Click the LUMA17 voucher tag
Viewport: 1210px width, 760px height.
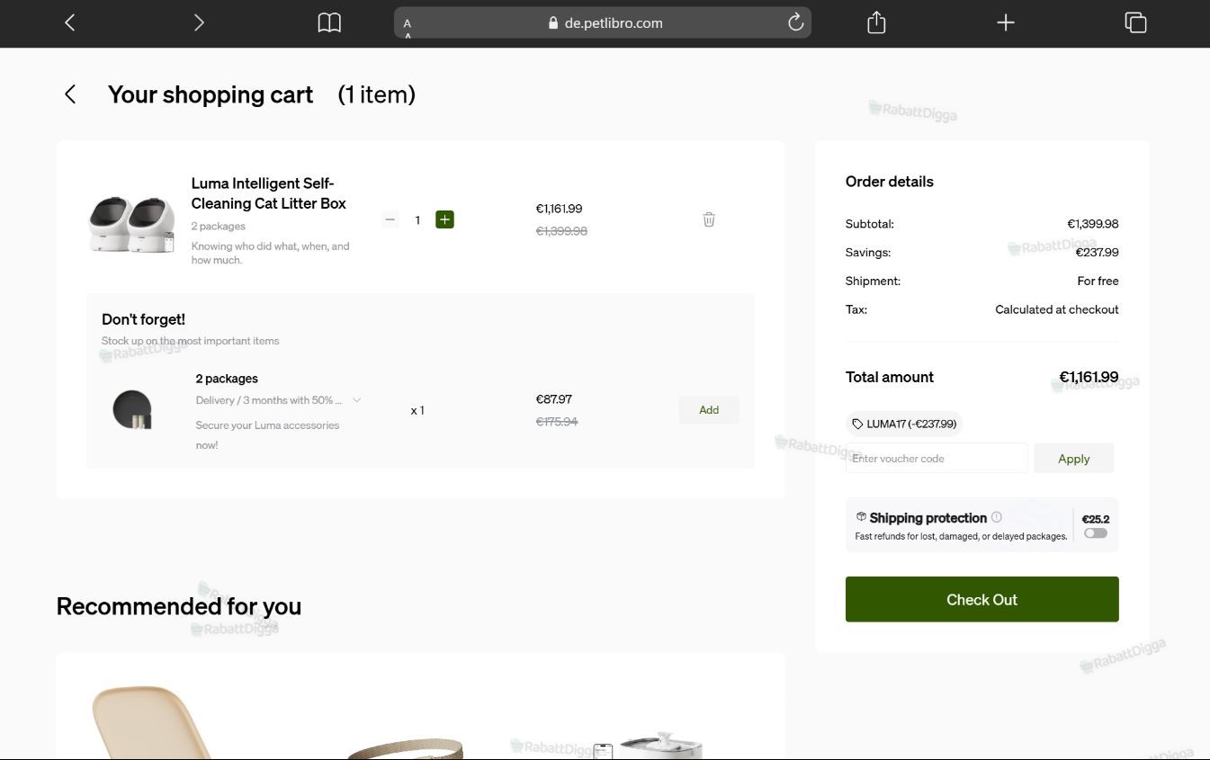pos(904,424)
